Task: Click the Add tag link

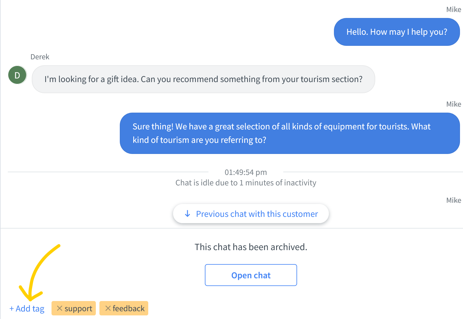Action: (x=27, y=309)
